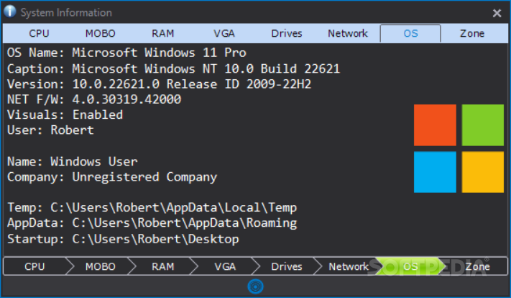Click the blue square of the Windows logo
The image size is (511, 298).
coord(435,172)
